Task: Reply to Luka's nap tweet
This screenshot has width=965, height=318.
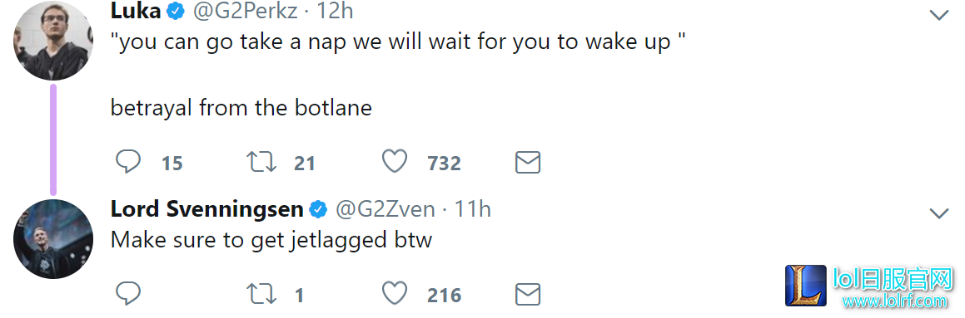Action: pos(128,162)
